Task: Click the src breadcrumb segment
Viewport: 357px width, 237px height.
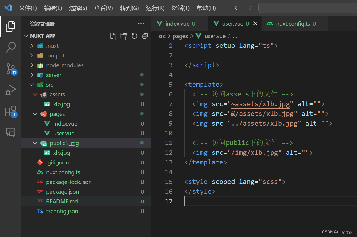Action: click(x=162, y=36)
